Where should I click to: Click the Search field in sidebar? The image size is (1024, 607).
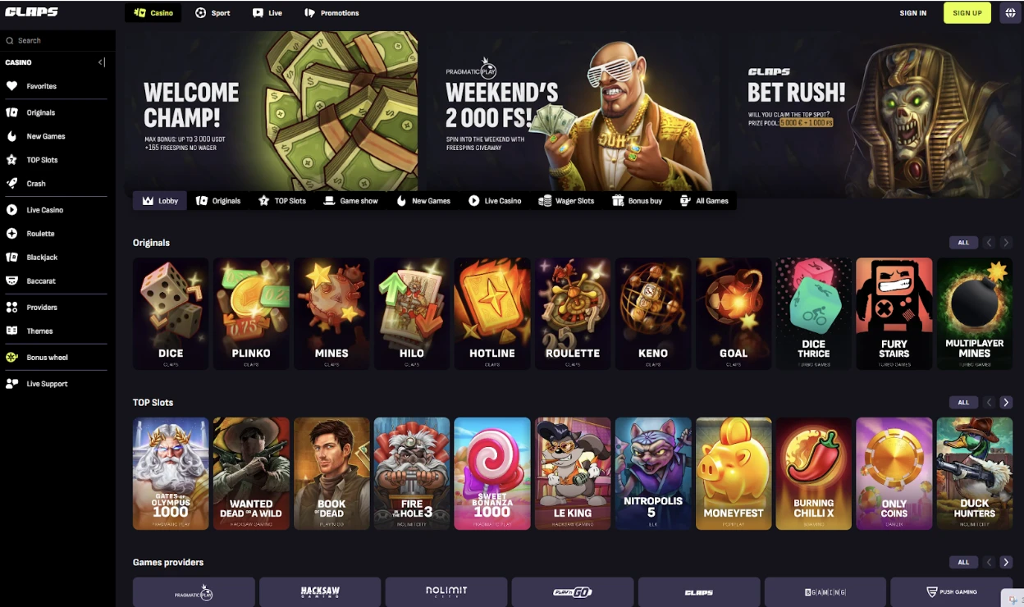[x=57, y=40]
